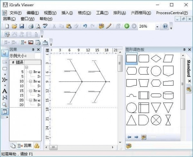
Task: Click the Print icon
Action: point(31,26)
